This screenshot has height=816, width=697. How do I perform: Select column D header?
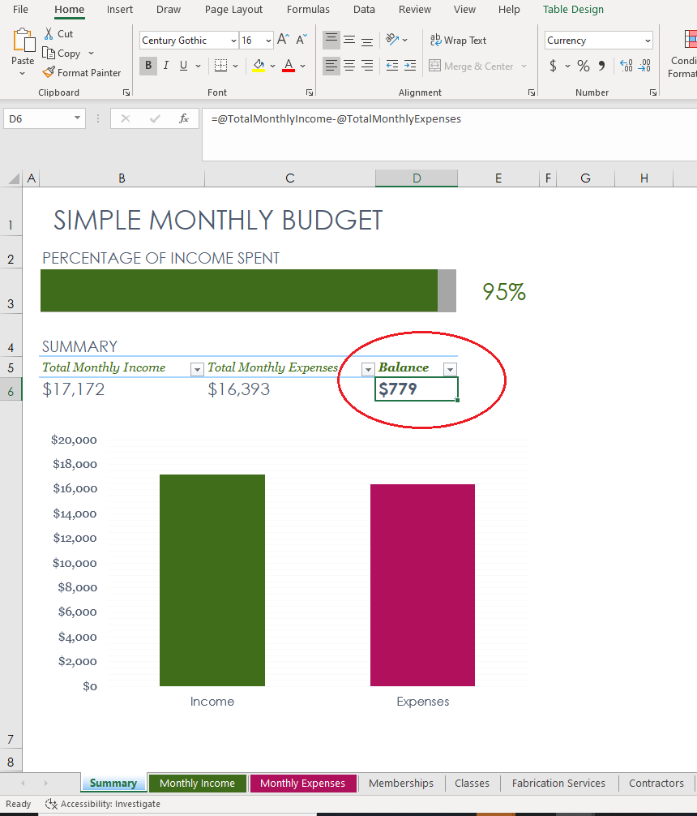(417, 178)
